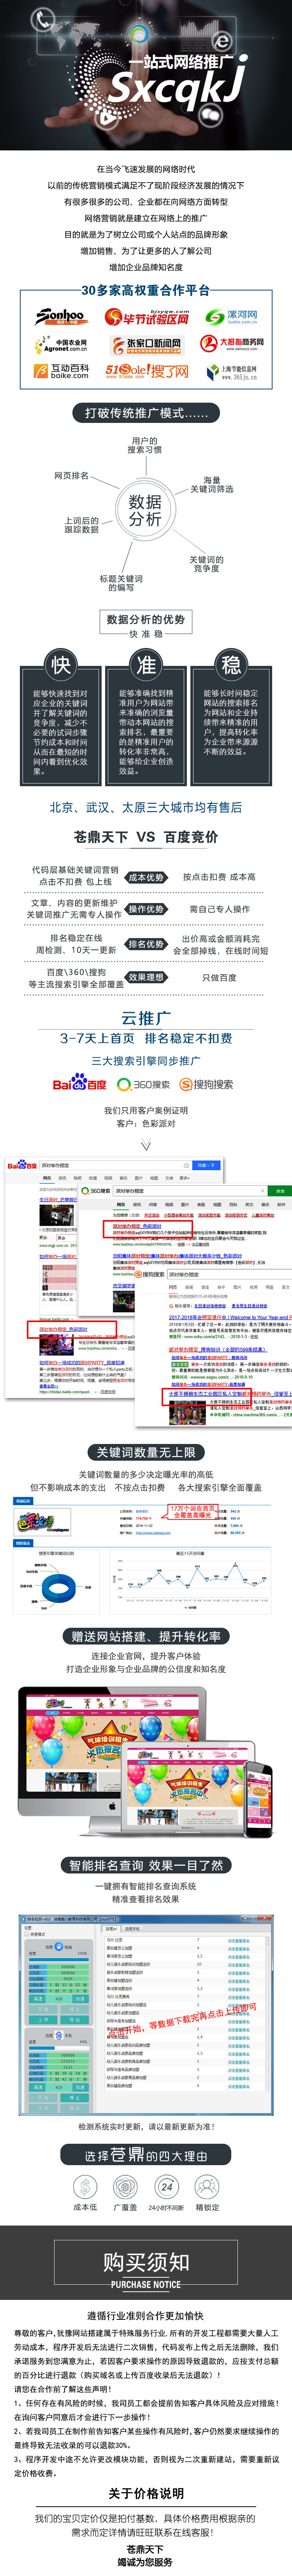Click the 智能排名查询 效果一目了然 banner
Viewport: 292px width, 2576px height.
tap(146, 1865)
